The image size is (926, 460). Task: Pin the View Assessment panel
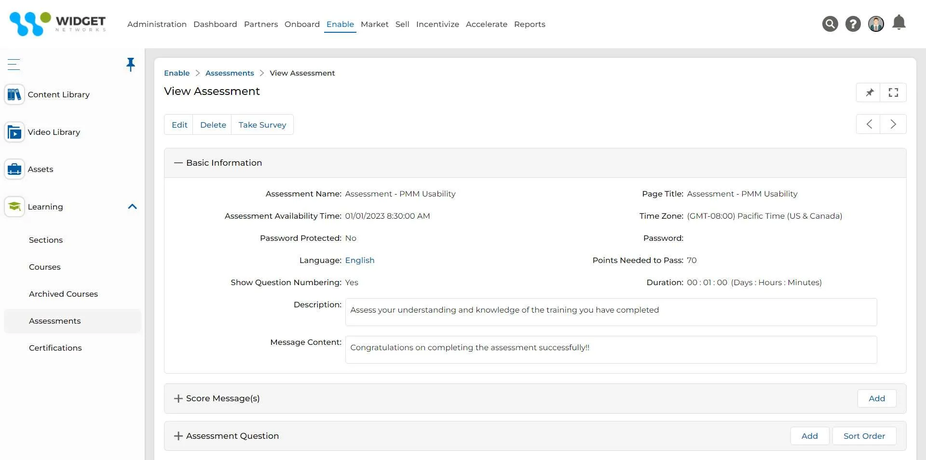(869, 92)
